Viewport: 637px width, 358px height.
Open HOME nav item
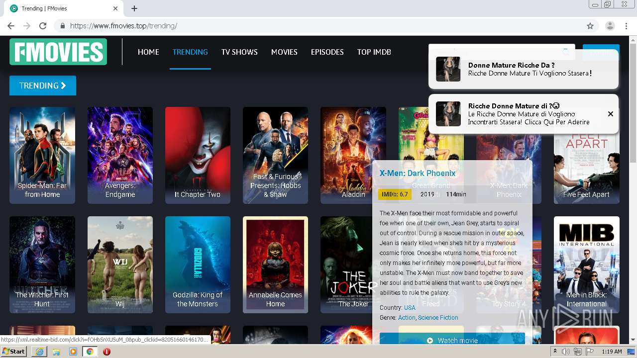(148, 52)
